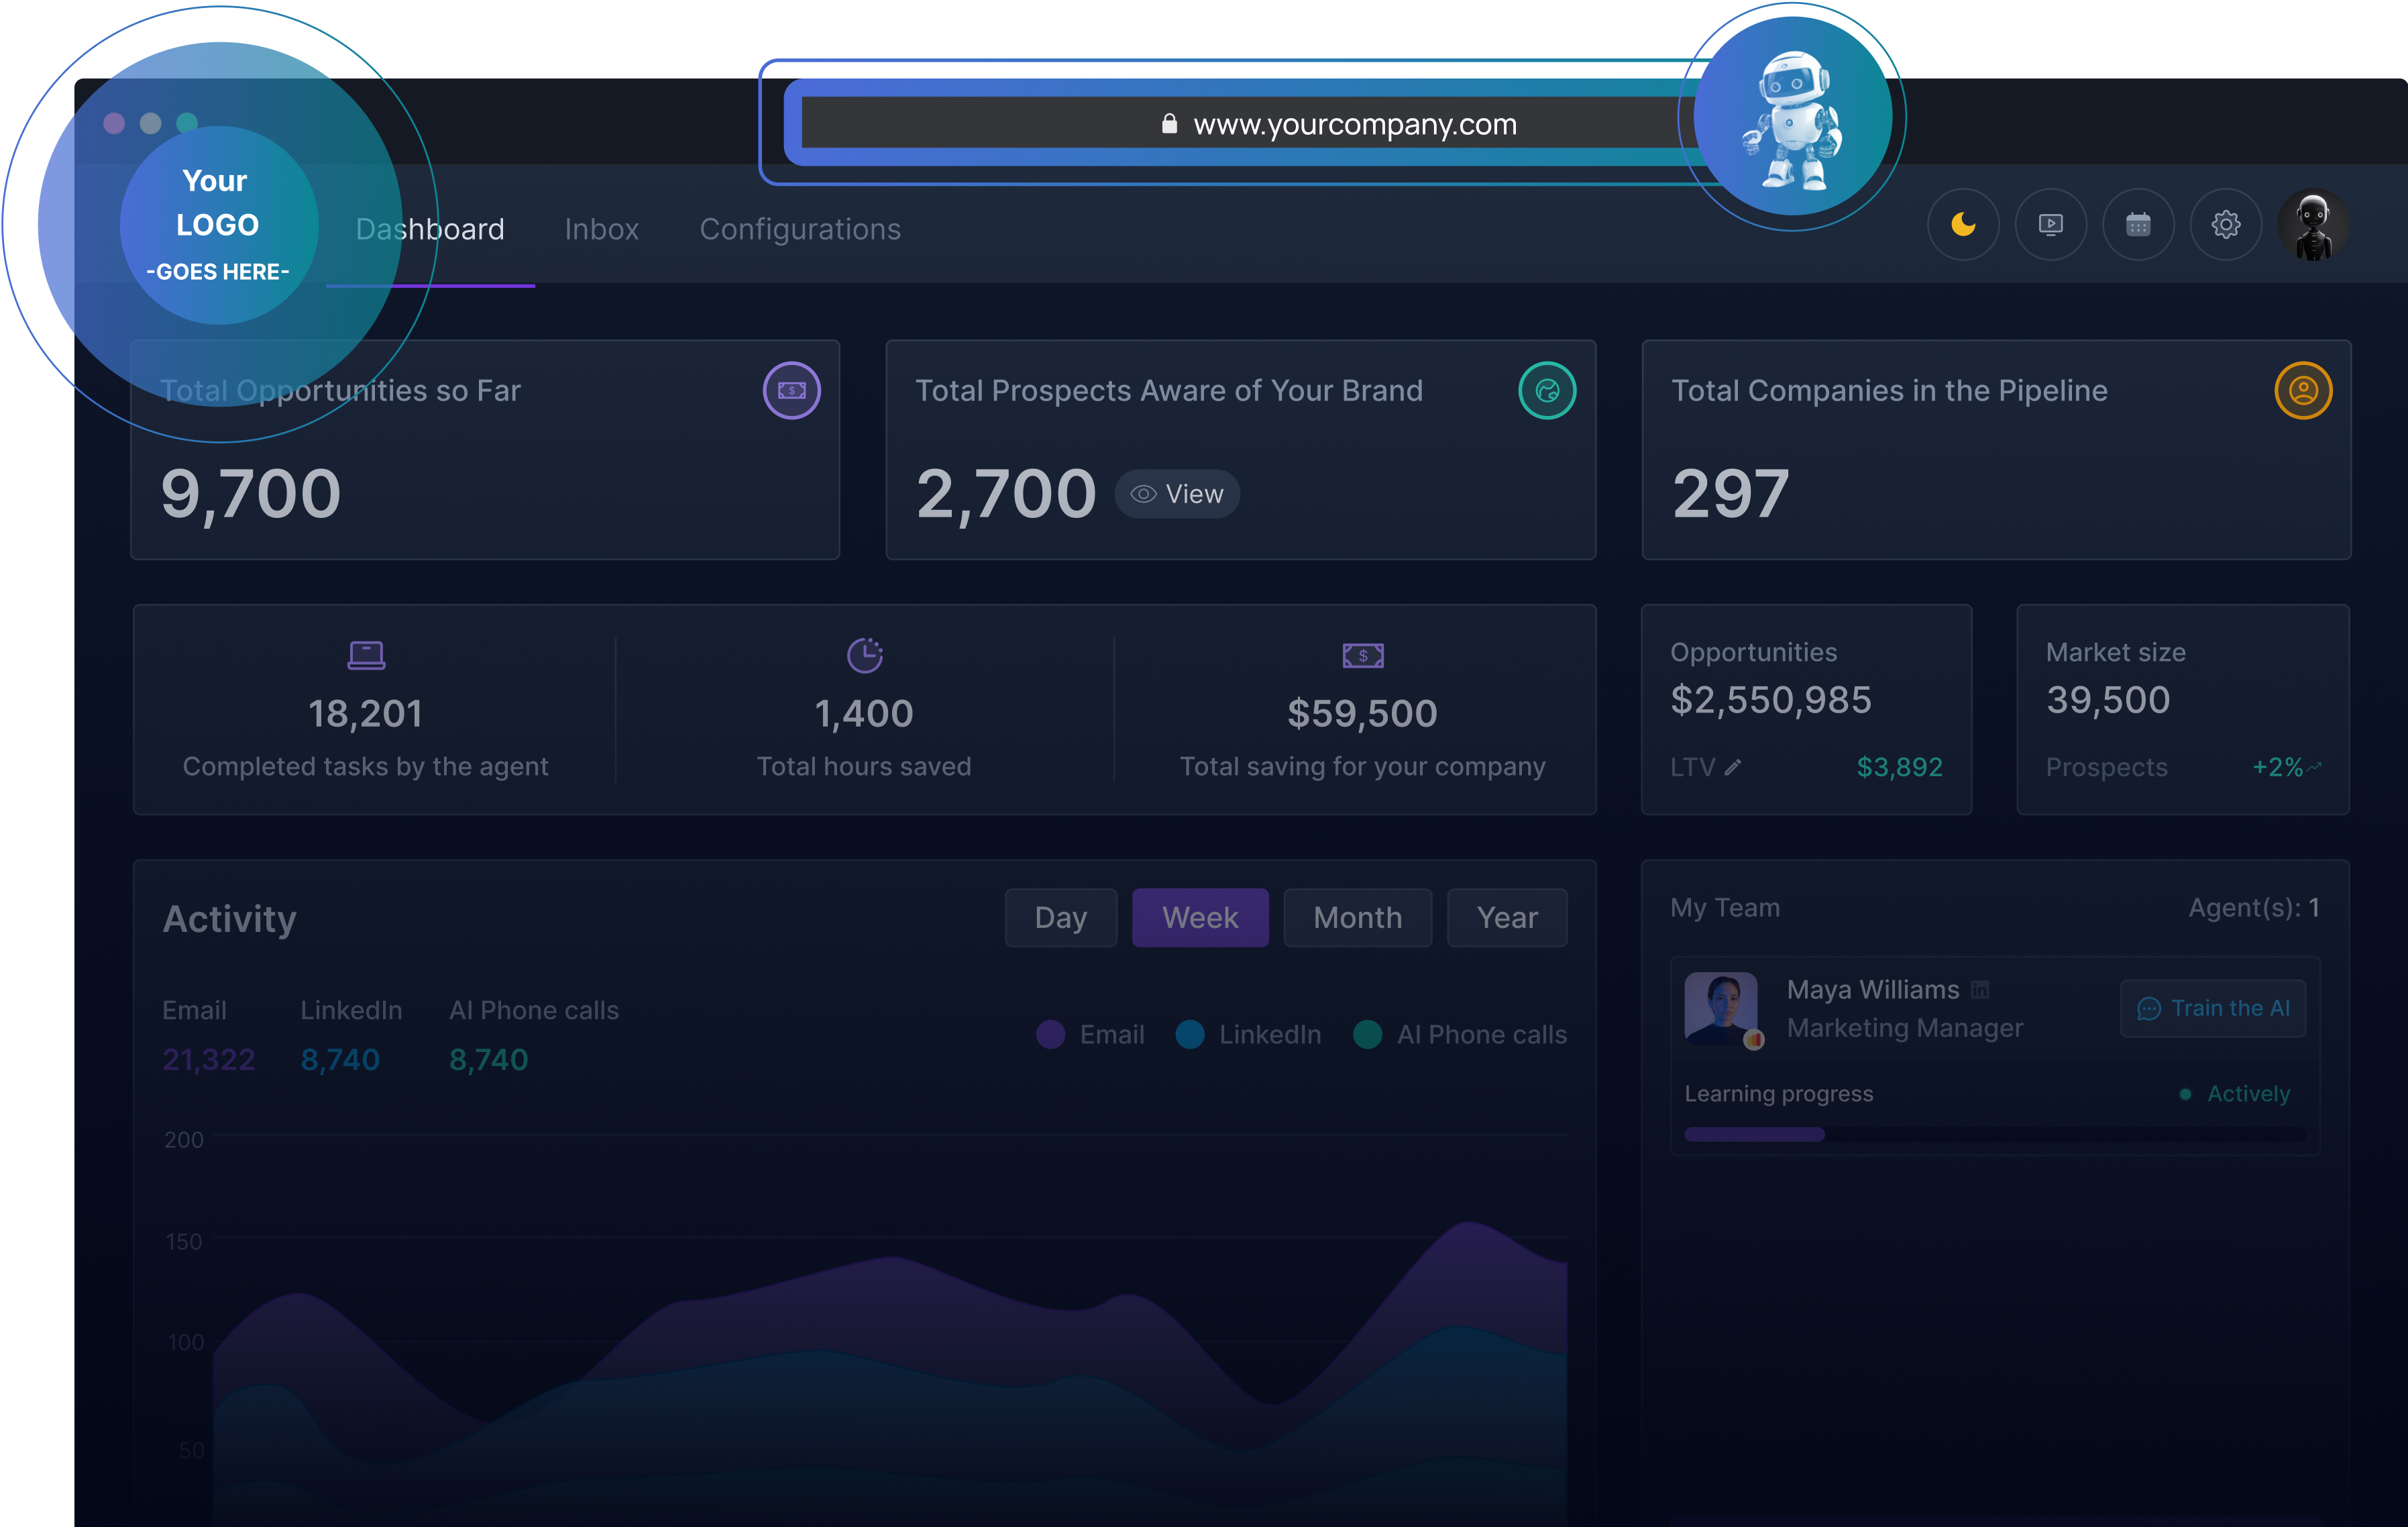The width and height of the screenshot is (2408, 1527).
Task: Select the Month activity range
Action: click(x=1357, y=917)
